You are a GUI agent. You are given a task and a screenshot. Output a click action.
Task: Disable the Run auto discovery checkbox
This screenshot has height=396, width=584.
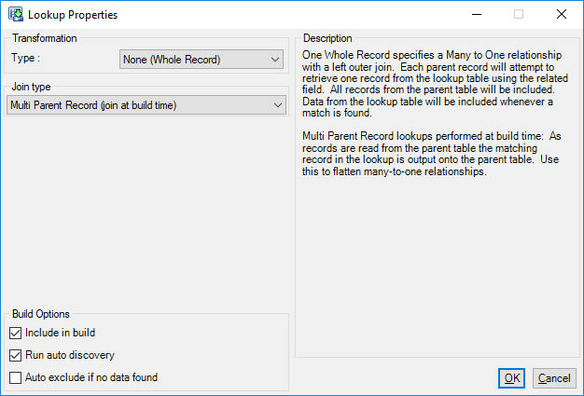click(x=15, y=355)
